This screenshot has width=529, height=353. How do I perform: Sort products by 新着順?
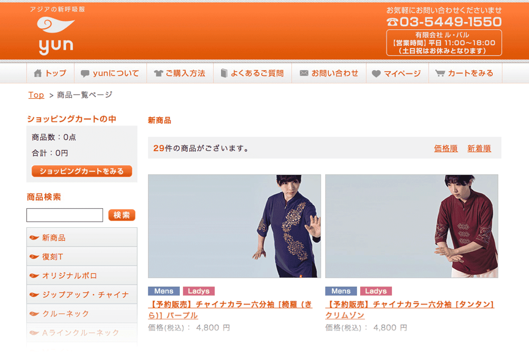479,149
